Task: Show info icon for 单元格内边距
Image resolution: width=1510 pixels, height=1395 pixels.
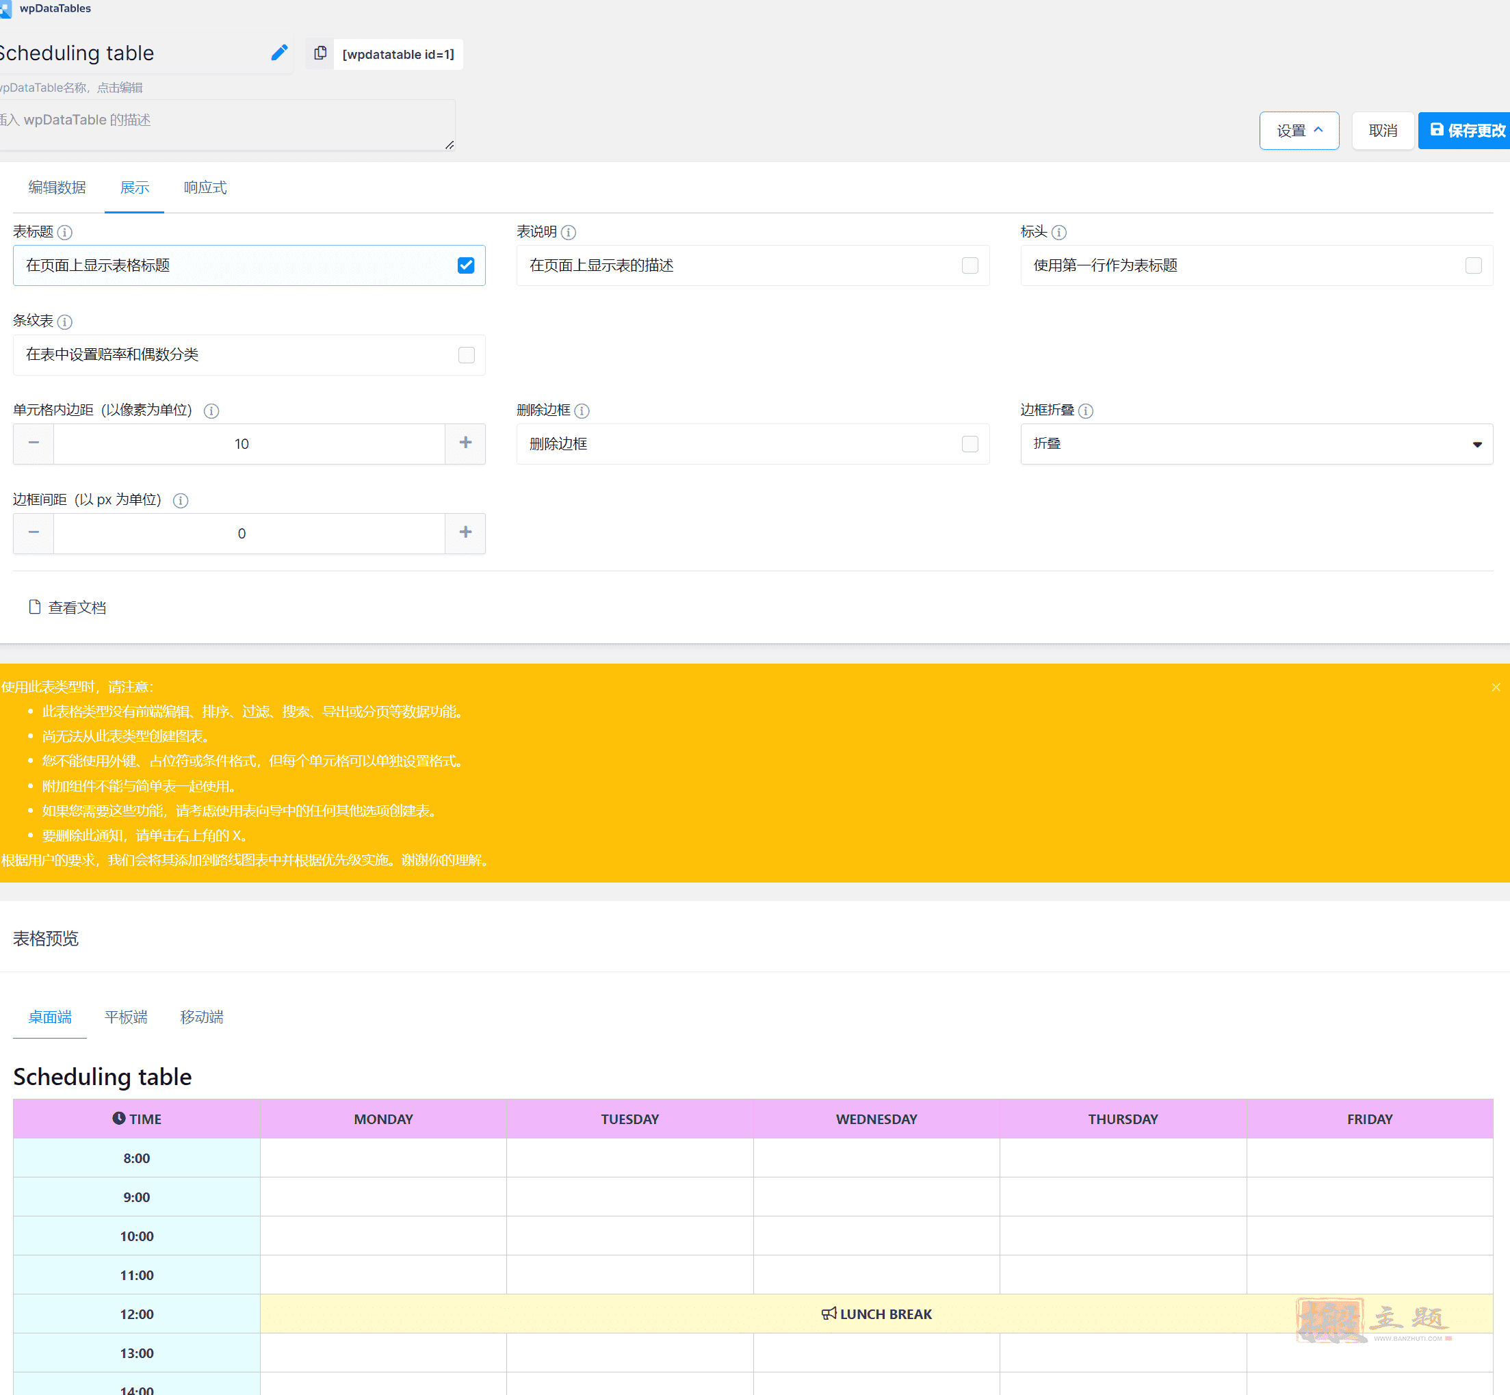Action: pyautogui.click(x=211, y=411)
